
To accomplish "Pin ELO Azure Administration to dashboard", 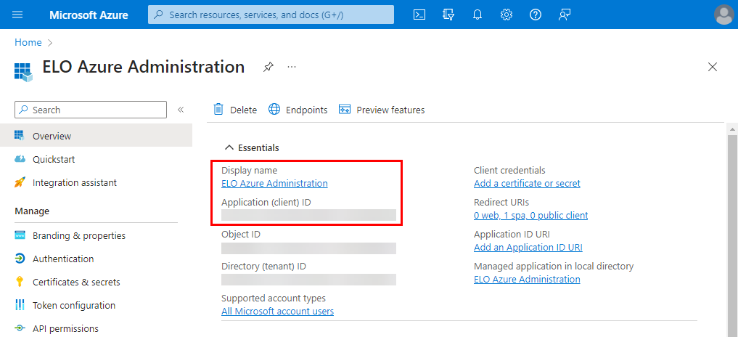I will tap(268, 67).
